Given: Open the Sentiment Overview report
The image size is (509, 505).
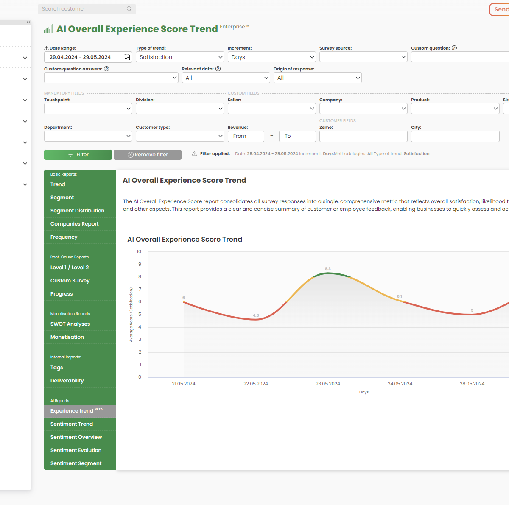Looking at the screenshot, I should coord(76,437).
